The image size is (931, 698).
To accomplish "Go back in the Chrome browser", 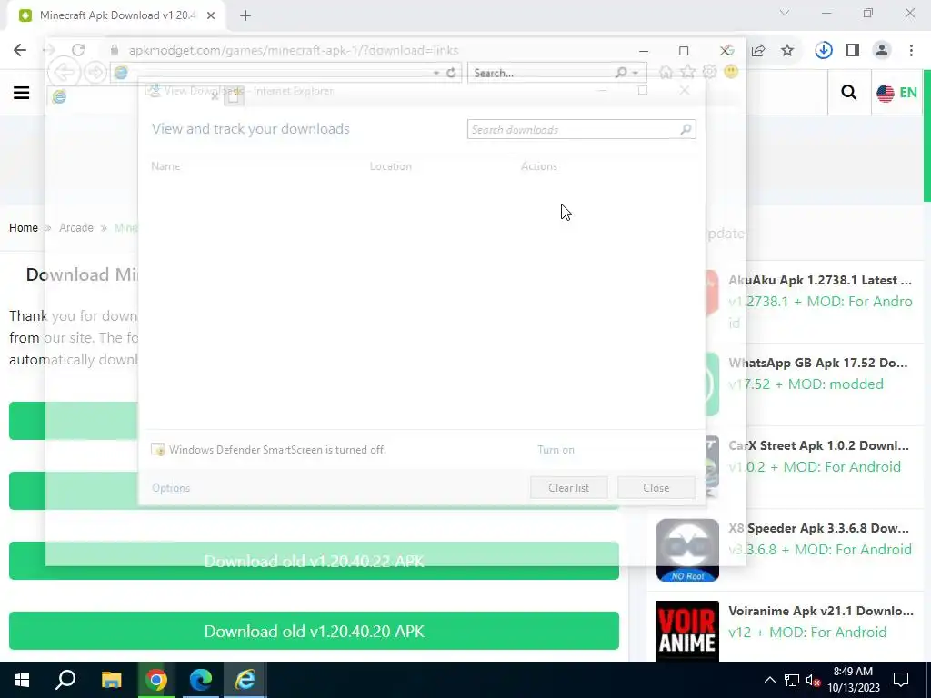I will tap(20, 50).
